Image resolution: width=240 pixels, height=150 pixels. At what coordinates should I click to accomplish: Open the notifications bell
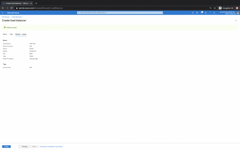(202, 13)
